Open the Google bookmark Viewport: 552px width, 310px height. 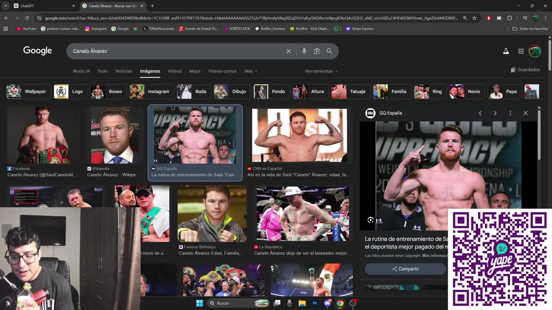pyautogui.click(x=120, y=29)
